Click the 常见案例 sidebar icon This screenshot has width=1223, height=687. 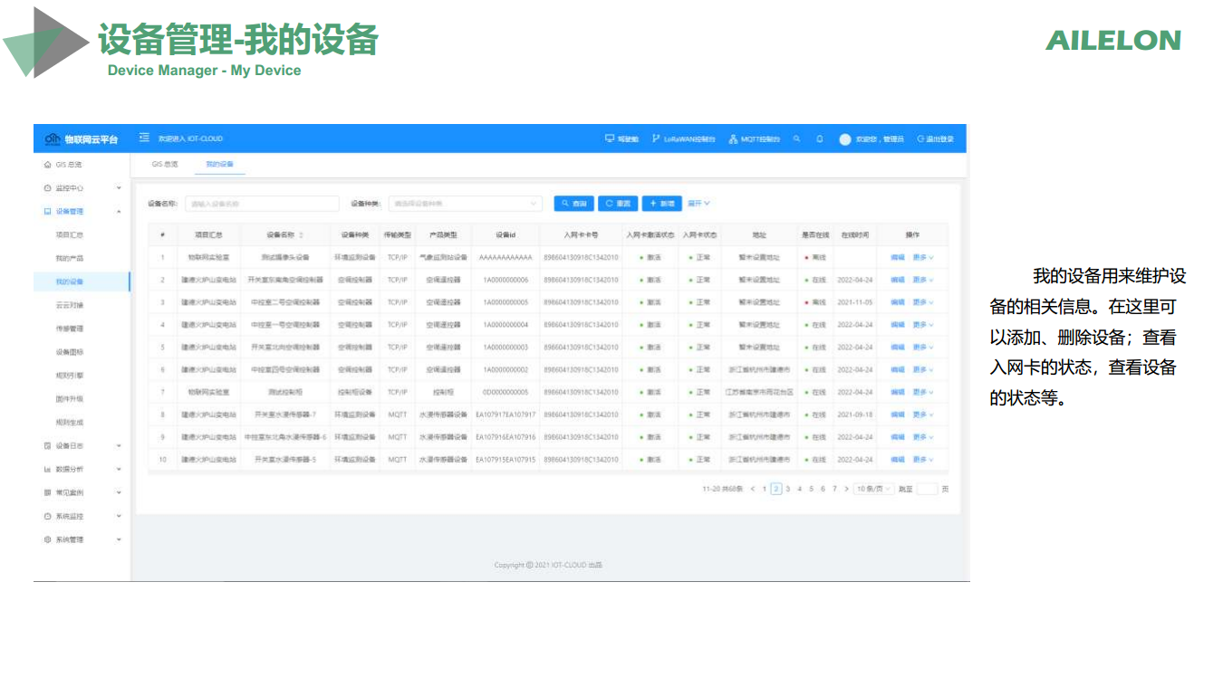click(x=48, y=493)
